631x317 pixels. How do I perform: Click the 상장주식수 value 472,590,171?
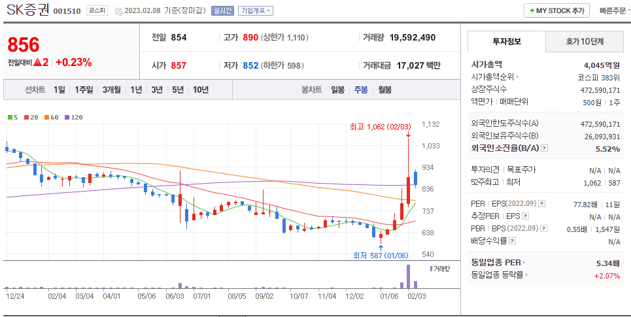tap(600, 90)
